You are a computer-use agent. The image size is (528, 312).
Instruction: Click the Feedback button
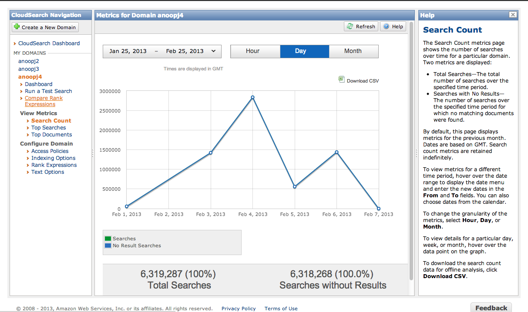pyautogui.click(x=491, y=308)
